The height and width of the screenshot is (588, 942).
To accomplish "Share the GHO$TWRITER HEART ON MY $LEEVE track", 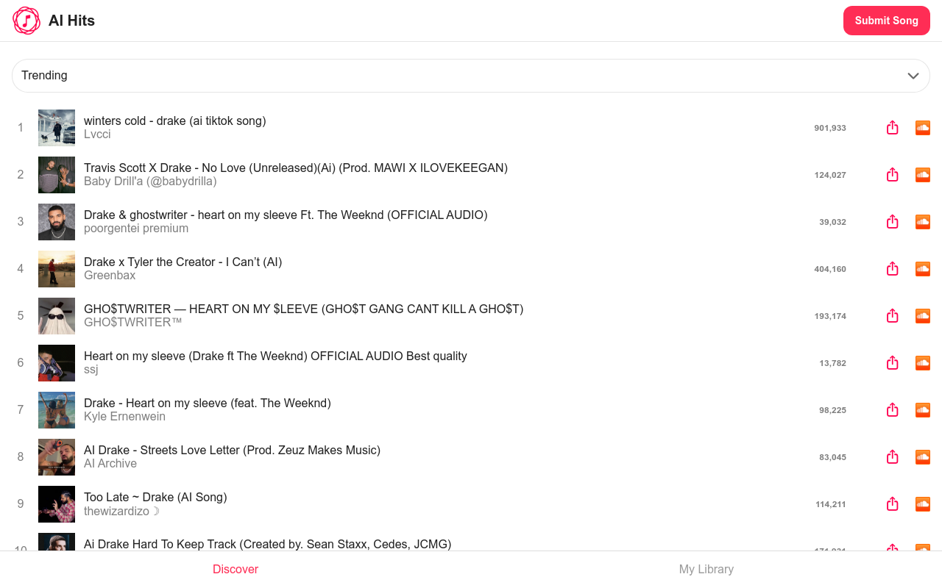I will click(x=893, y=316).
